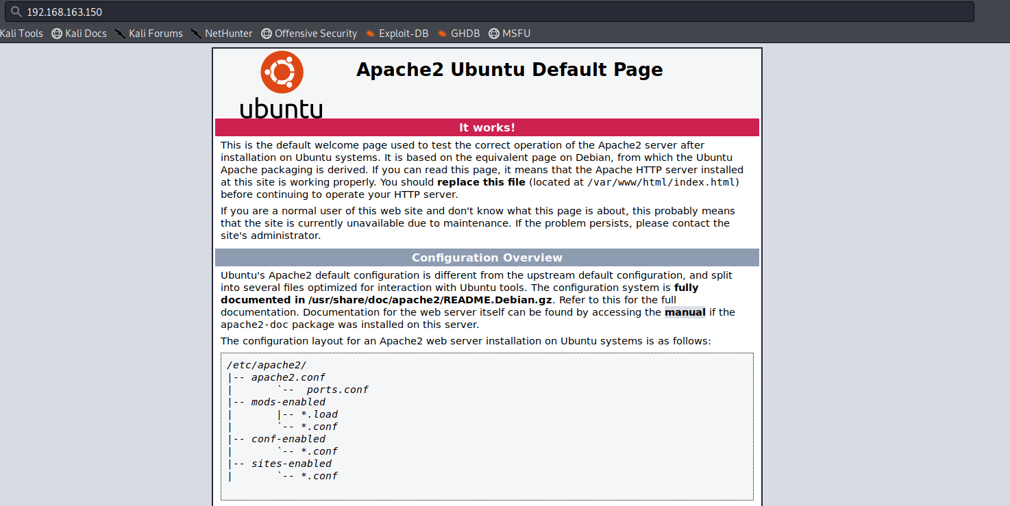The width and height of the screenshot is (1010, 506).
Task: Focus the address bar showing 192.168.163.150
Action: tap(489, 12)
